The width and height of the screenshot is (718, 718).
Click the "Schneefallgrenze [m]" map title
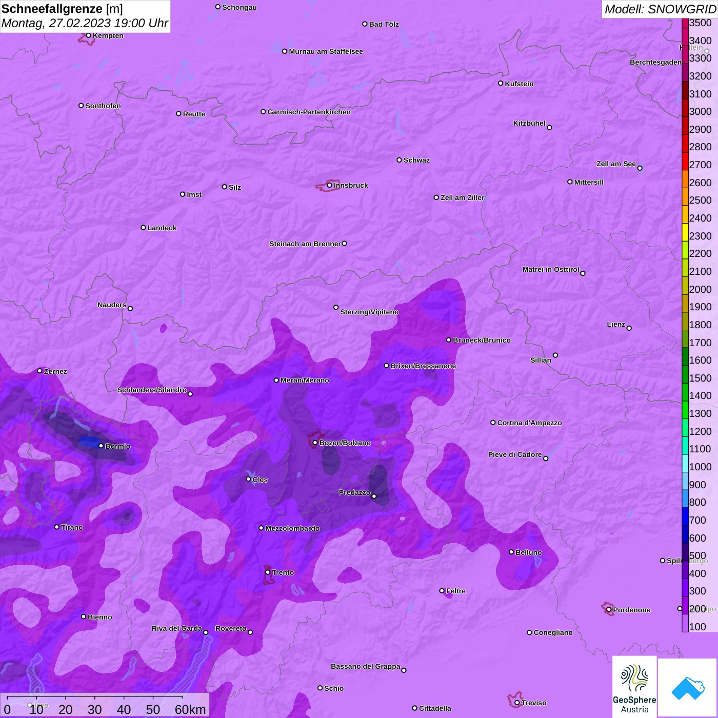[63, 9]
